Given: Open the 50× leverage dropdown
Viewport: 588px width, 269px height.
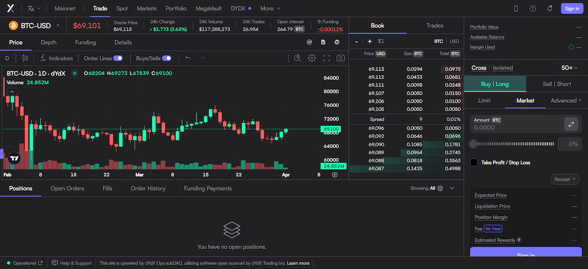Looking at the screenshot, I should (570, 68).
